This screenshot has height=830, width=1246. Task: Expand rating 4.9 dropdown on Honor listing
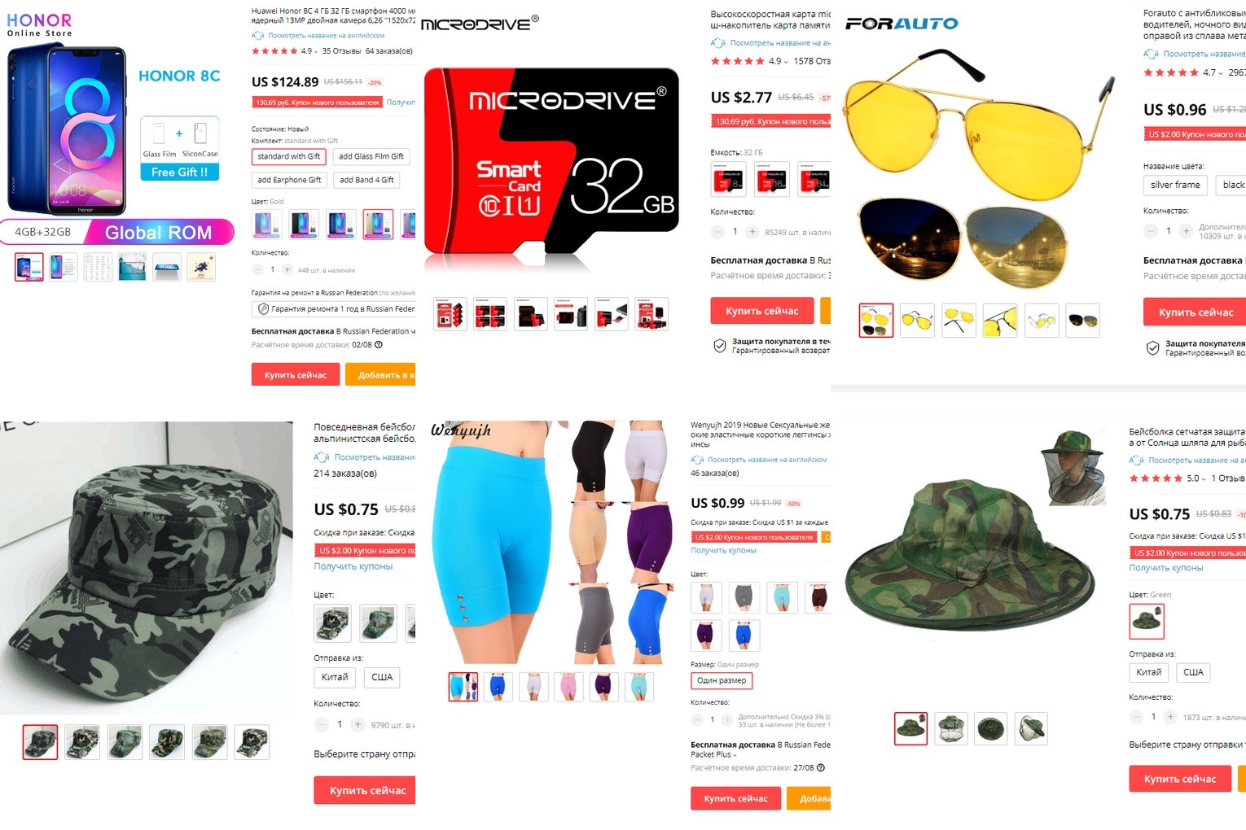click(316, 51)
